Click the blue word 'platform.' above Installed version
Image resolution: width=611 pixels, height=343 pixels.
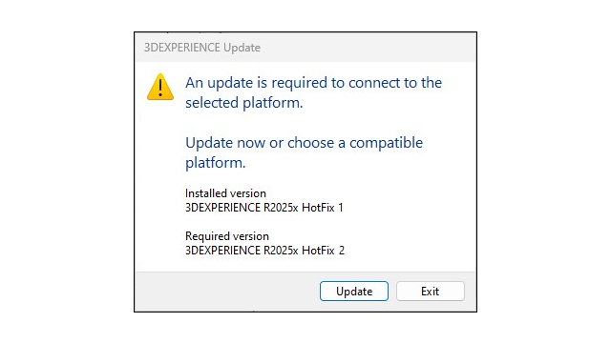[216, 163]
